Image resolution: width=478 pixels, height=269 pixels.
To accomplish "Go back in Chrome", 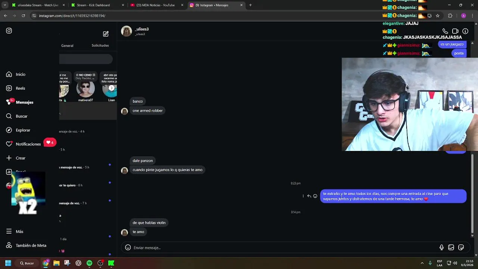I will pyautogui.click(x=6, y=16).
